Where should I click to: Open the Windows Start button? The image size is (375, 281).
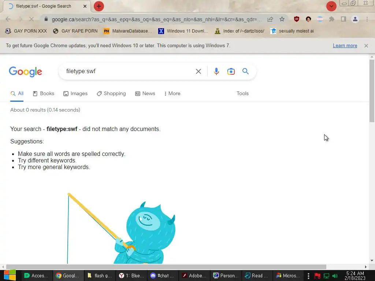10,275
